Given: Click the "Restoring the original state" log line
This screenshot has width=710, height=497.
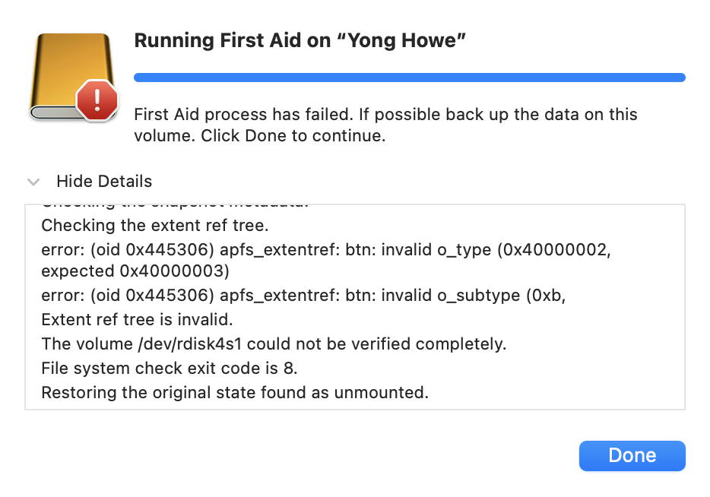Looking at the screenshot, I should (235, 392).
